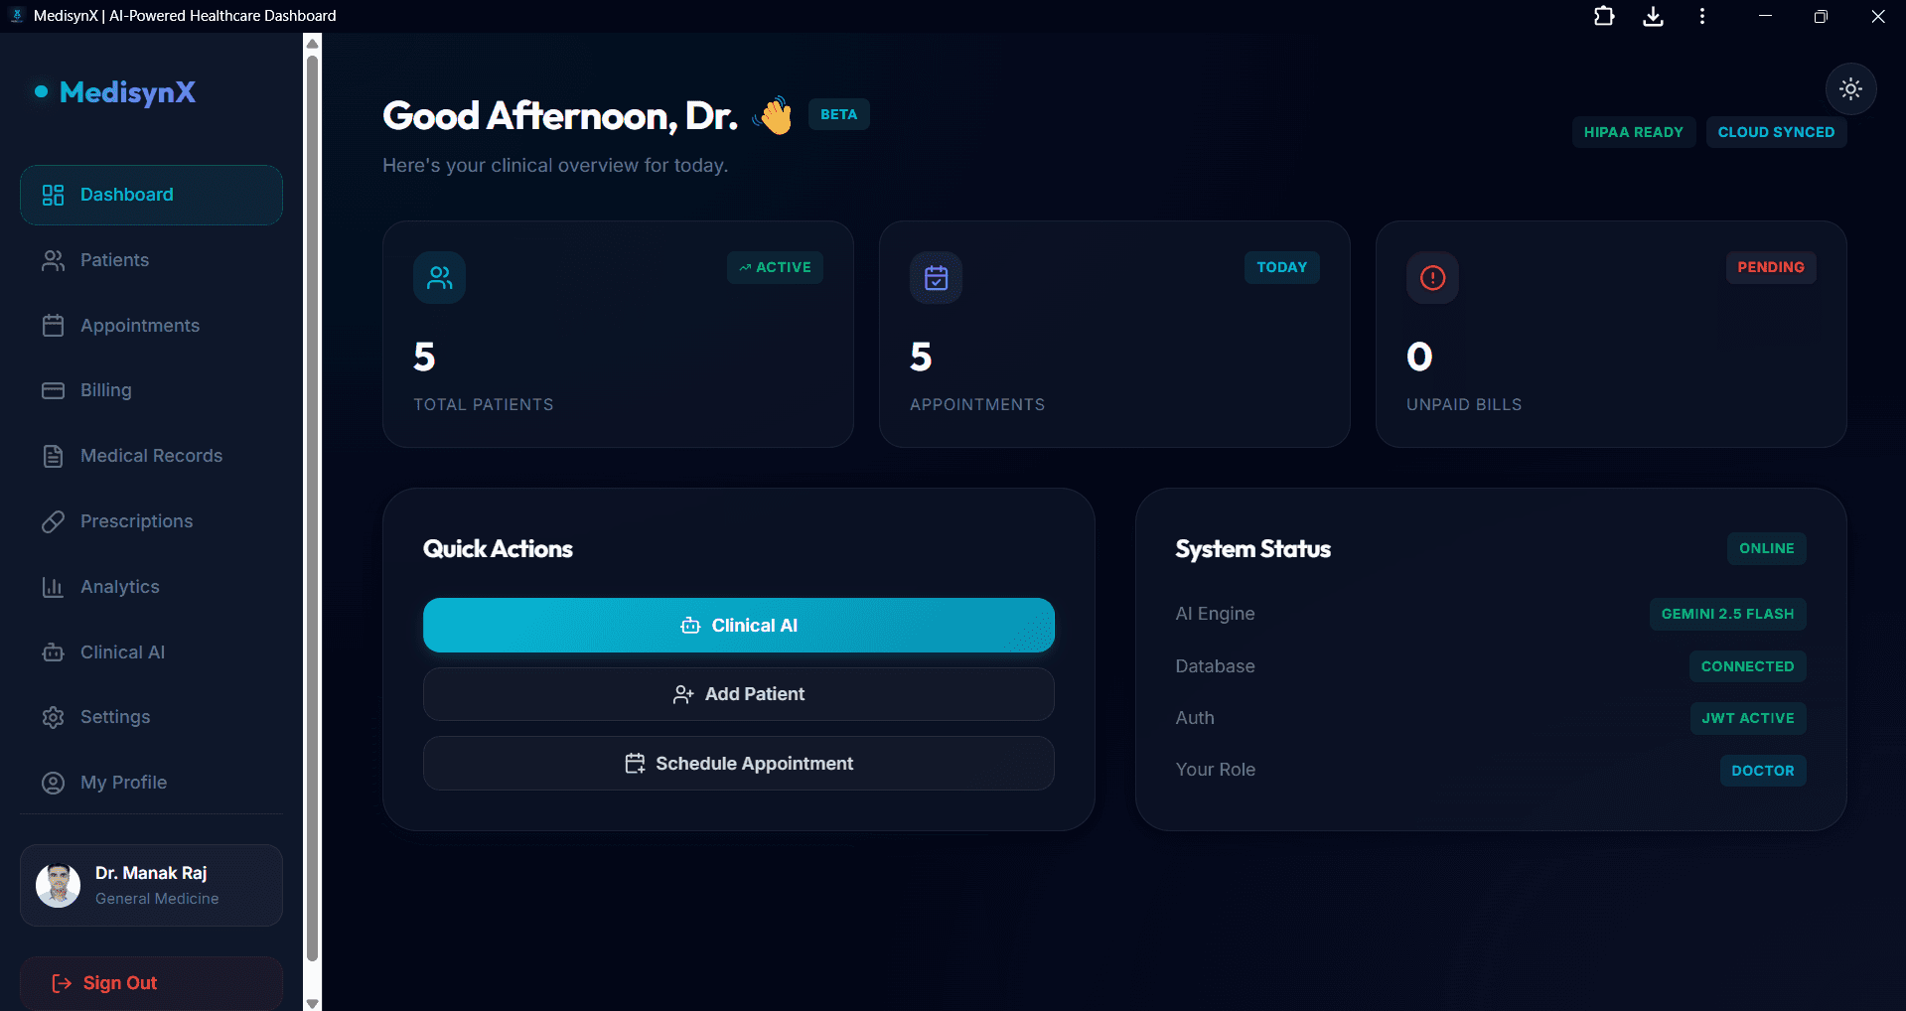Image resolution: width=1906 pixels, height=1011 pixels.
Task: Click the Total Patients card icon
Action: click(x=439, y=277)
